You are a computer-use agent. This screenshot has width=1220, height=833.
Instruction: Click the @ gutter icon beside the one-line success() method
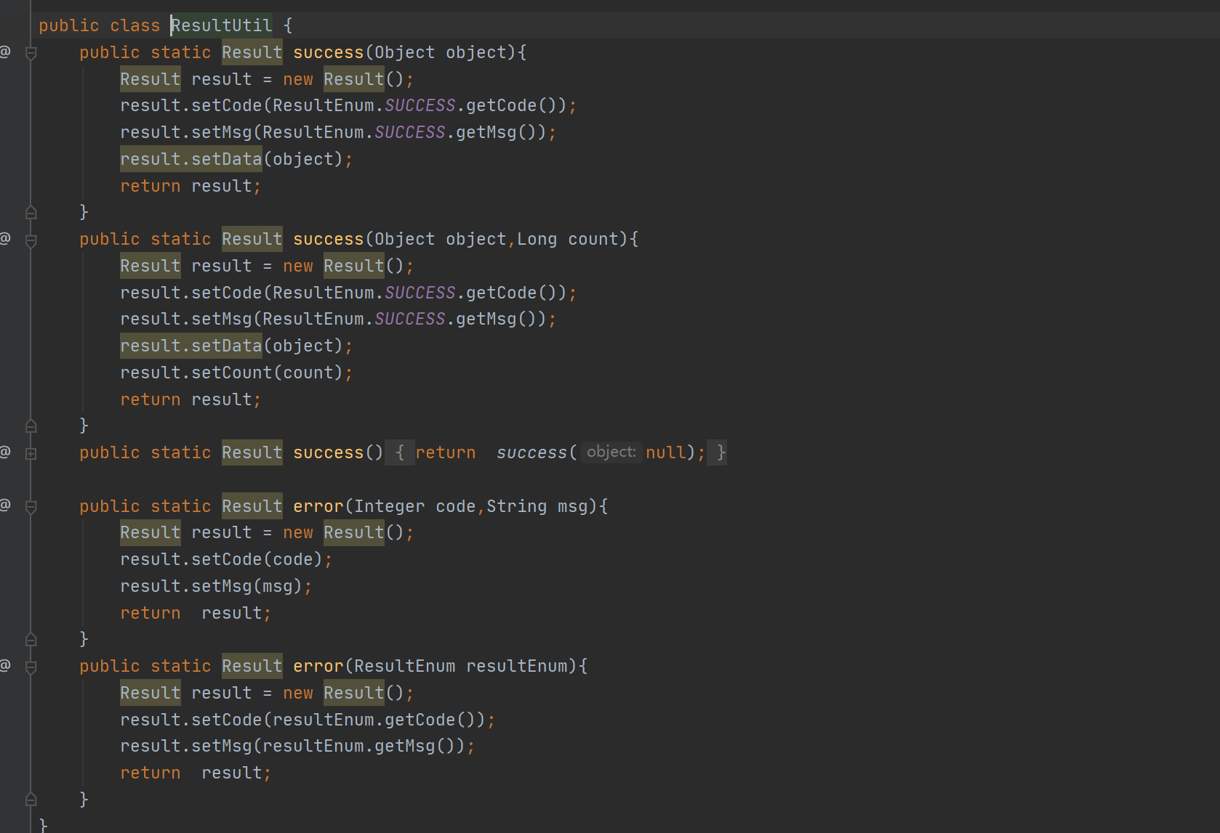[5, 452]
